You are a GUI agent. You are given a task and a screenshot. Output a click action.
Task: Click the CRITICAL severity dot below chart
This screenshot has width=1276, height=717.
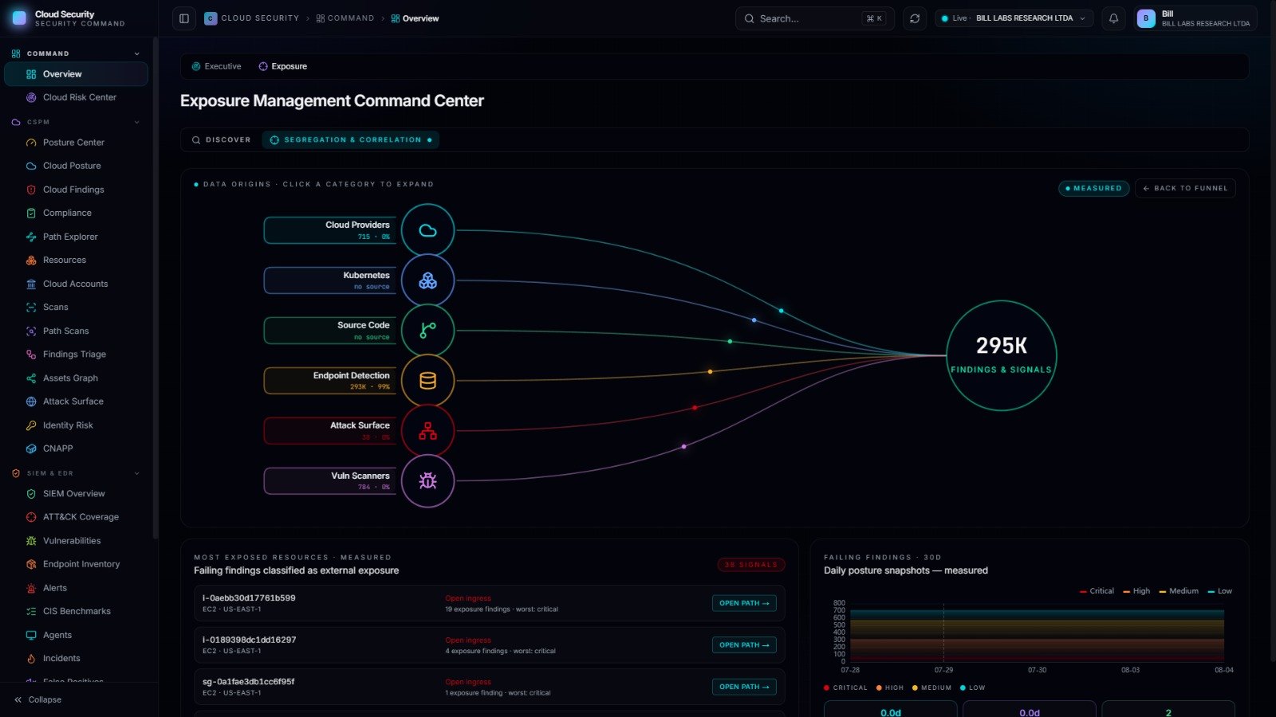click(x=826, y=688)
